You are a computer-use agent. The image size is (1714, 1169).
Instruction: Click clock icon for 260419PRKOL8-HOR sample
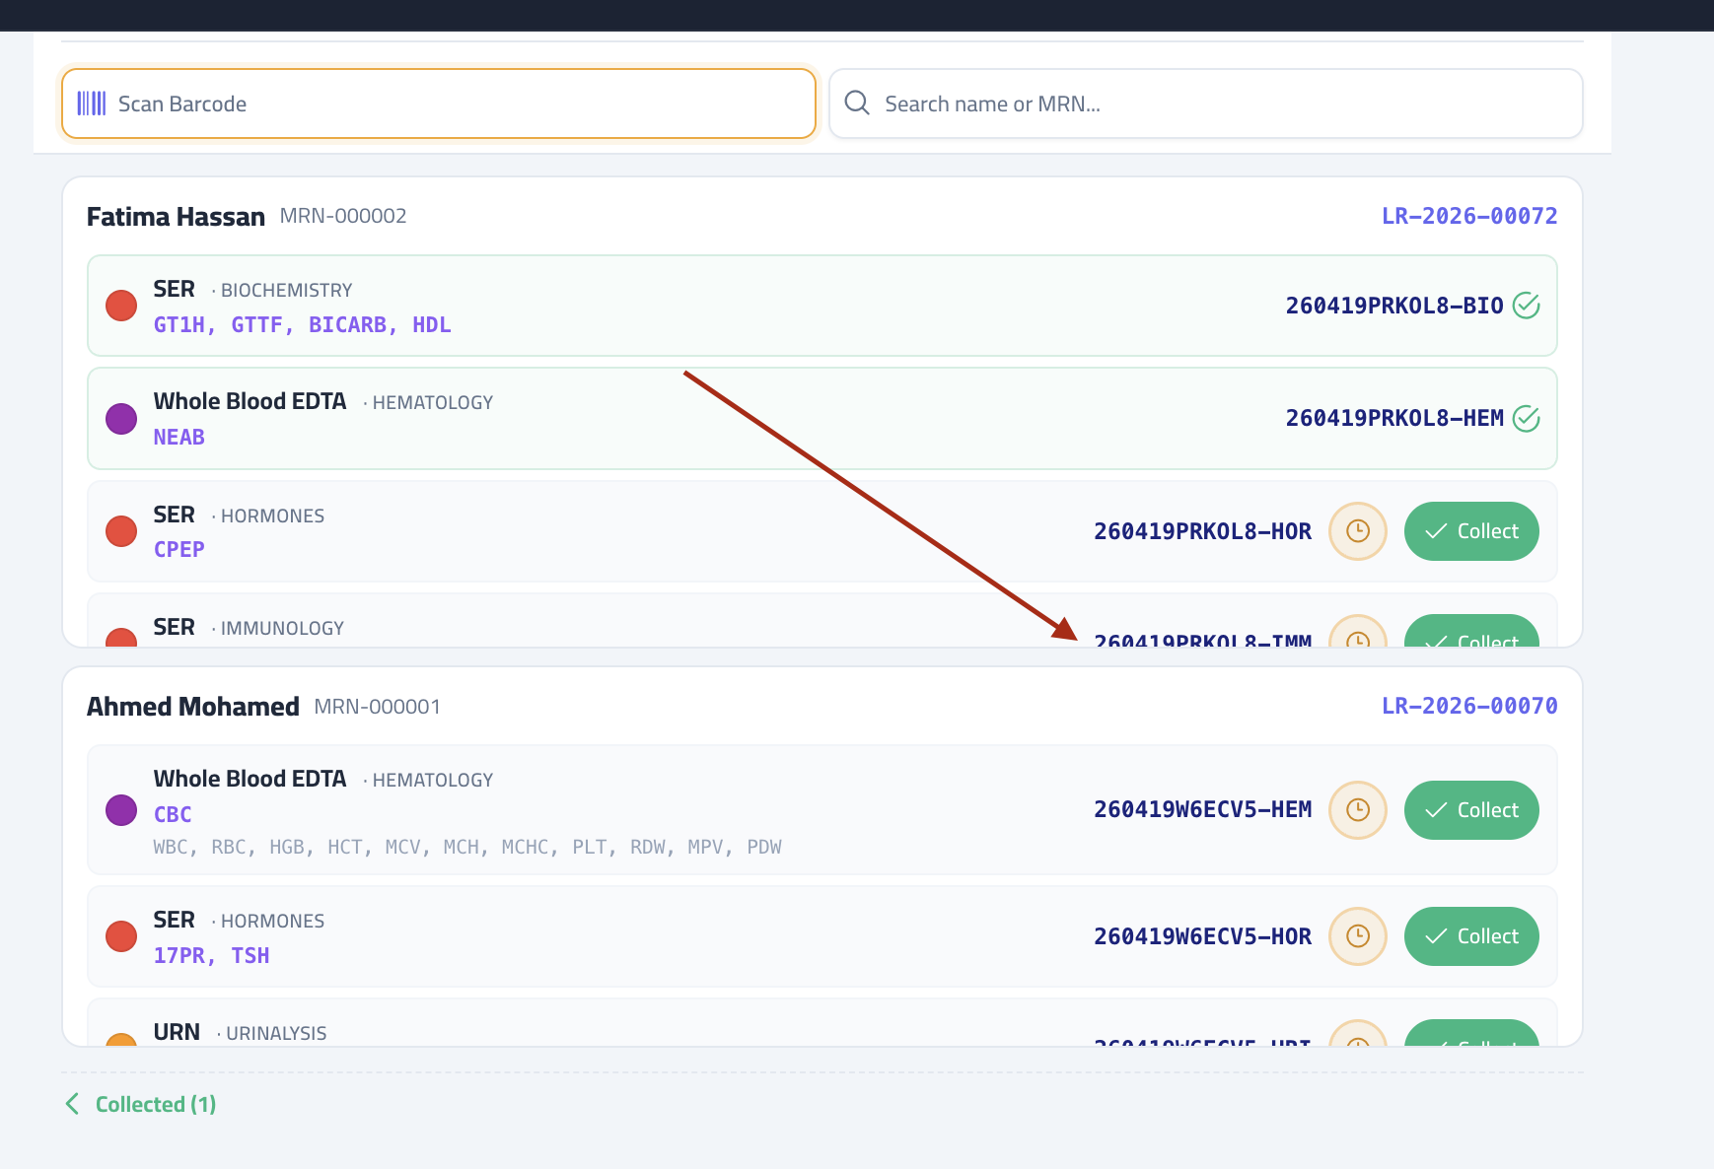[1357, 531]
